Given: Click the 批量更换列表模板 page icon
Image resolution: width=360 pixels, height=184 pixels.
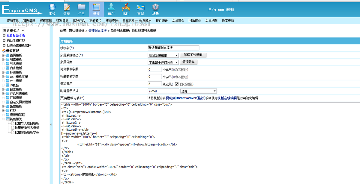Looking at the screenshot, I should (x=13, y=128).
